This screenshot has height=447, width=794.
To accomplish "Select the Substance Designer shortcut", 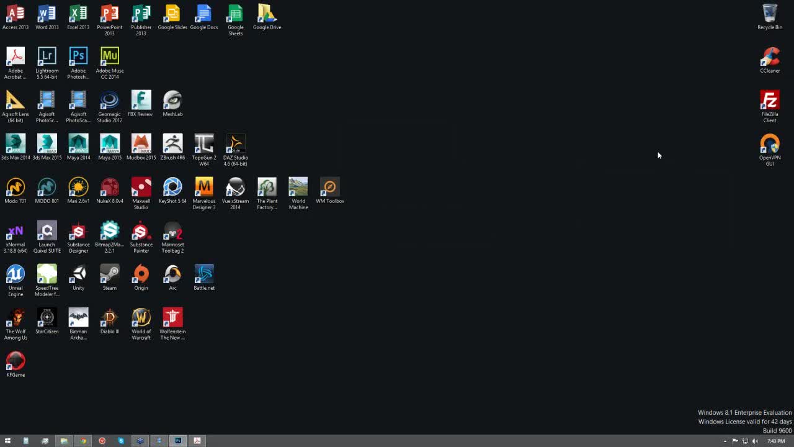I will pyautogui.click(x=78, y=237).
